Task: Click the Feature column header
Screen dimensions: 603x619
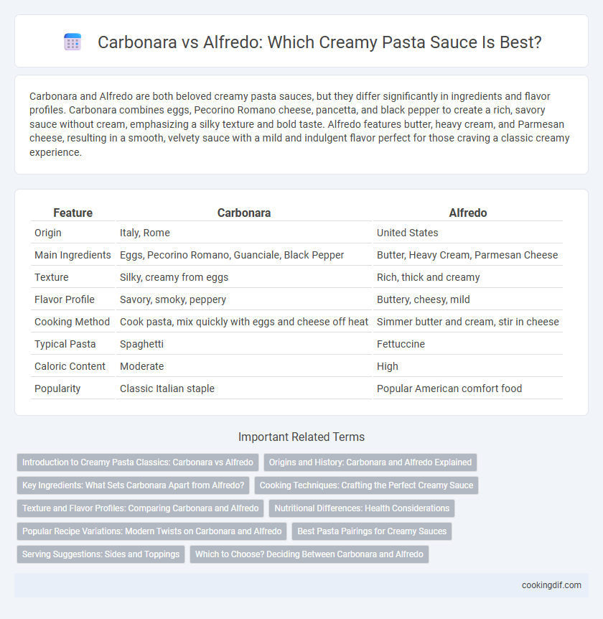Action: 73,213
